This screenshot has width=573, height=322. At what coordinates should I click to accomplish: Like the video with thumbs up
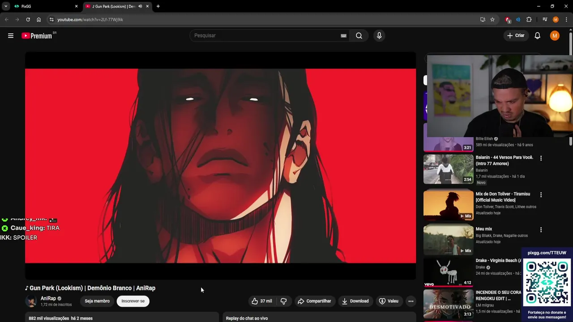(262, 301)
